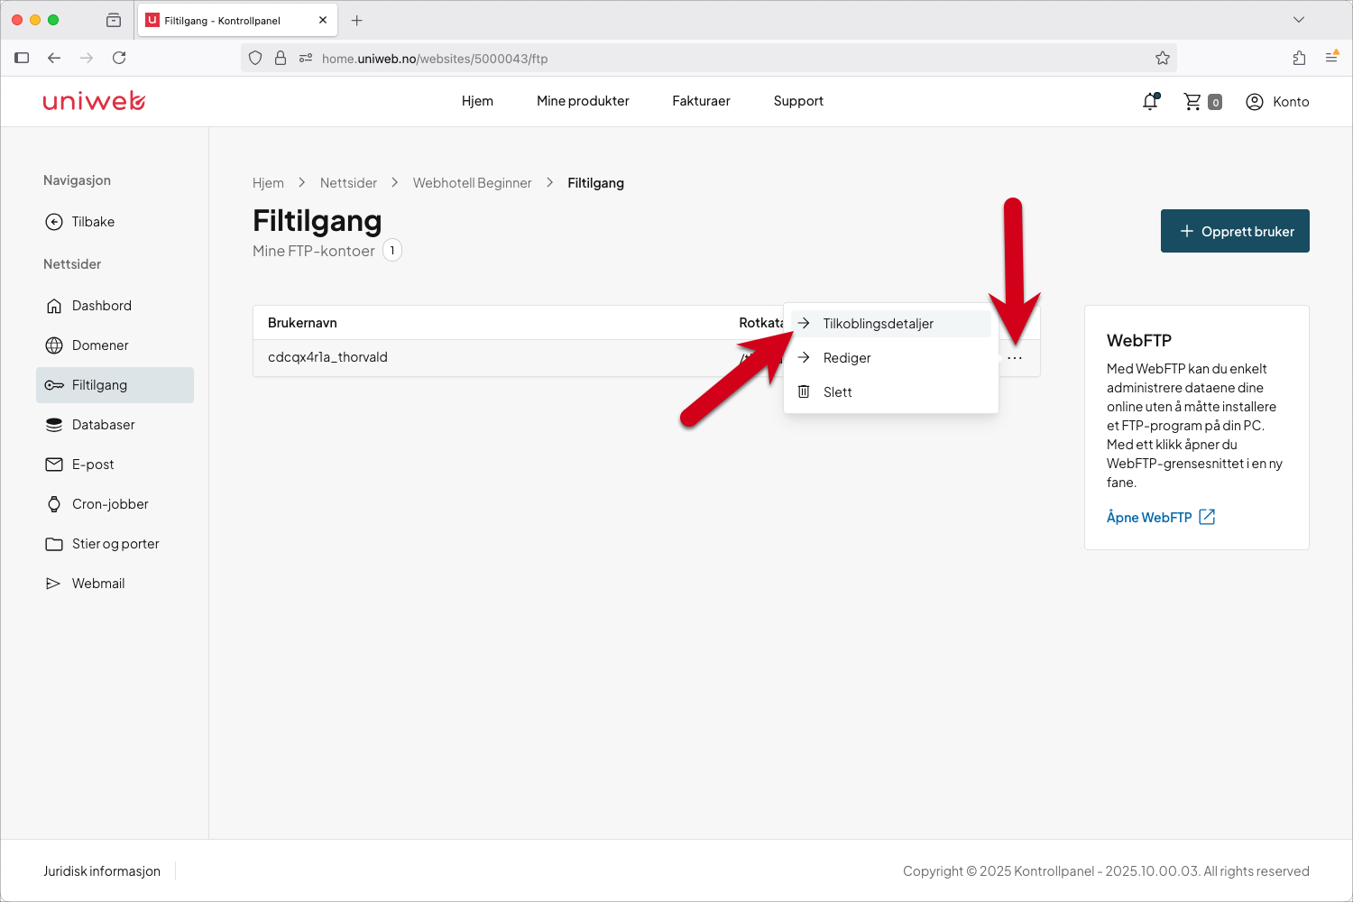Bookmark this page with the star
This screenshot has height=902, width=1353.
1163,58
